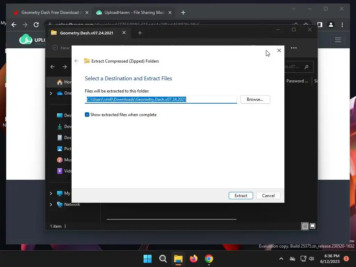Open Home in File Explorer sidebar

click(64, 82)
